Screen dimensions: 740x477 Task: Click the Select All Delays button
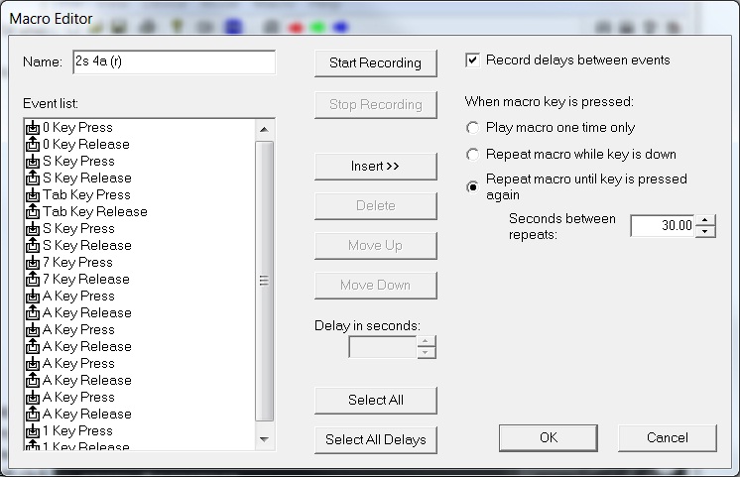(376, 440)
